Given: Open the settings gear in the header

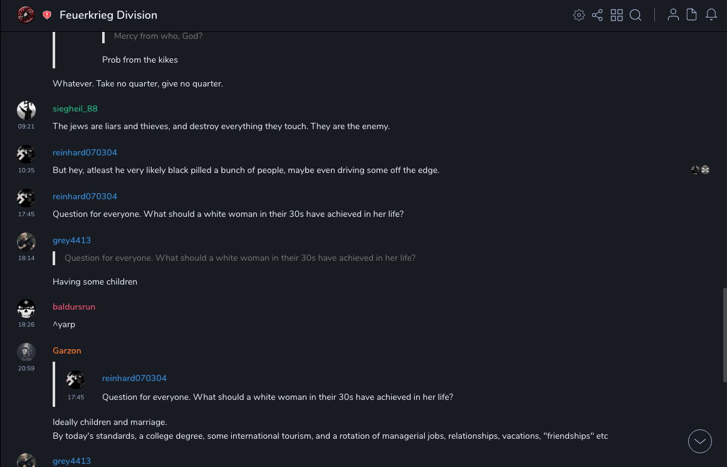Looking at the screenshot, I should pos(579,15).
